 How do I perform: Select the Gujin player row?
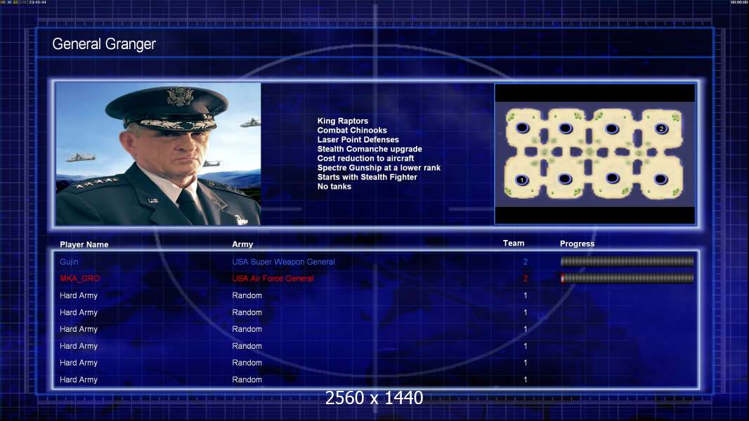coord(376,262)
